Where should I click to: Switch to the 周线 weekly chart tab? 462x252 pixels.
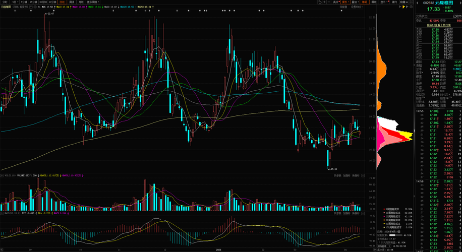72,2
